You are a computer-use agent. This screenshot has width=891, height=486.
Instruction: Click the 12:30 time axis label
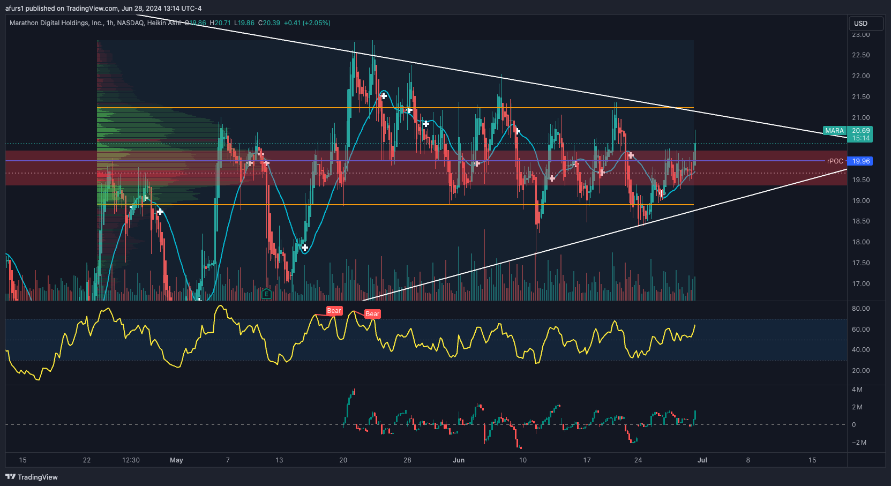click(x=131, y=460)
